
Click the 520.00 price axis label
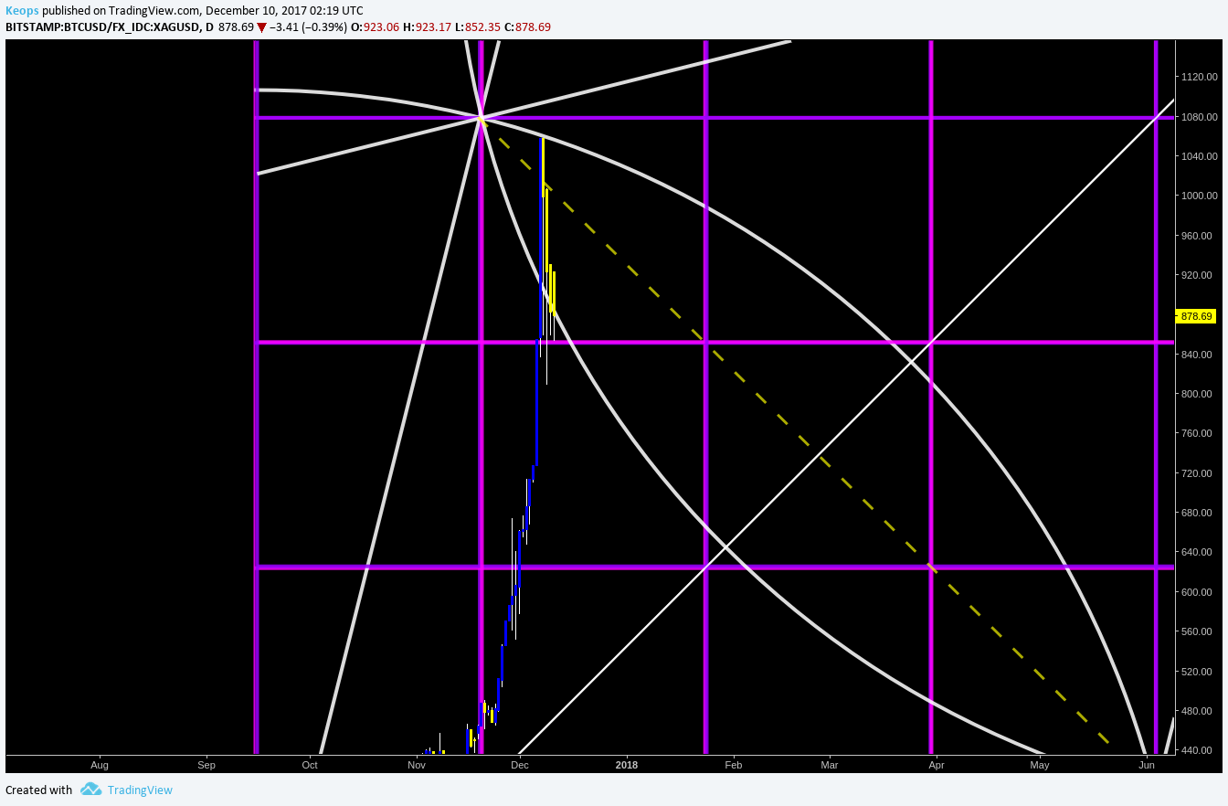coord(1199,672)
